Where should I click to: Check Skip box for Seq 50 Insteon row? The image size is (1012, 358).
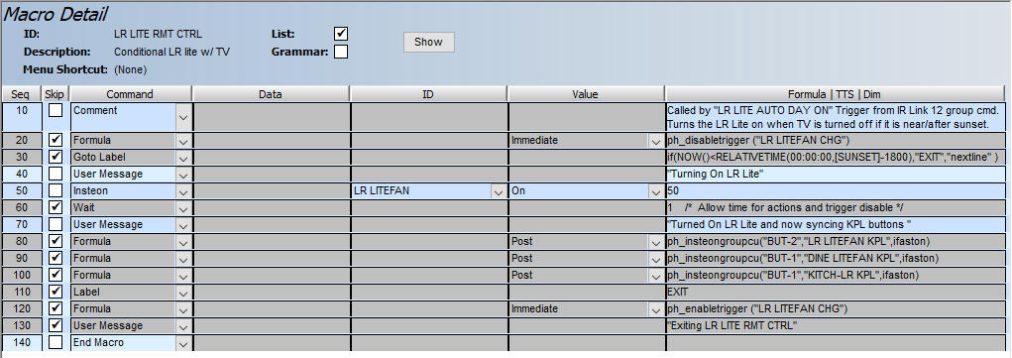(56, 190)
